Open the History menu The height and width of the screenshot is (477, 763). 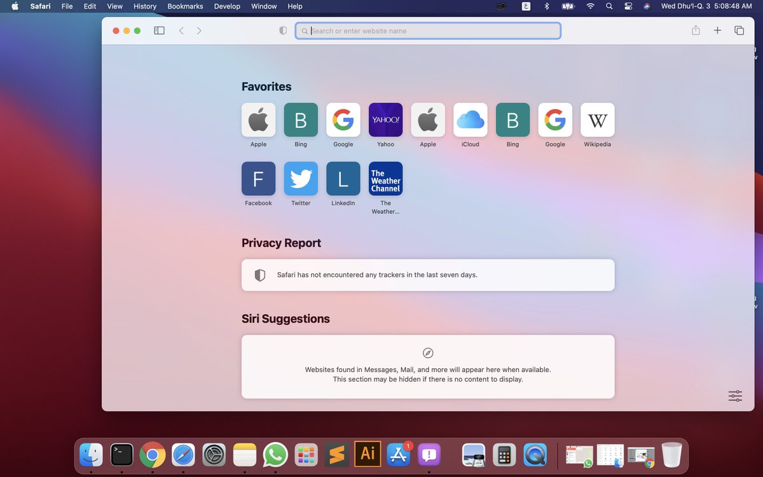[x=145, y=6]
